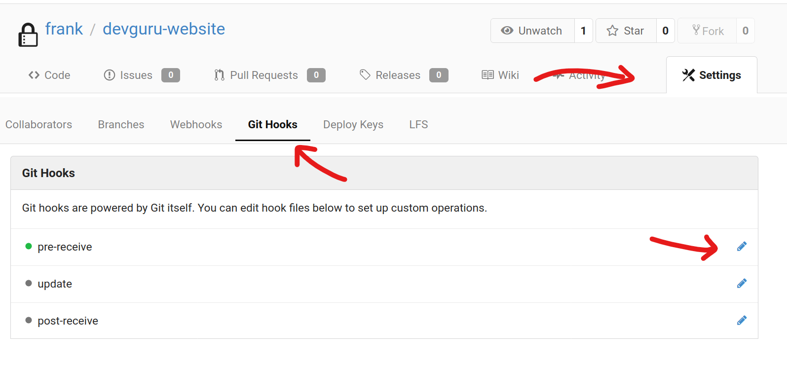Star the devguru-website repository

pos(626,31)
